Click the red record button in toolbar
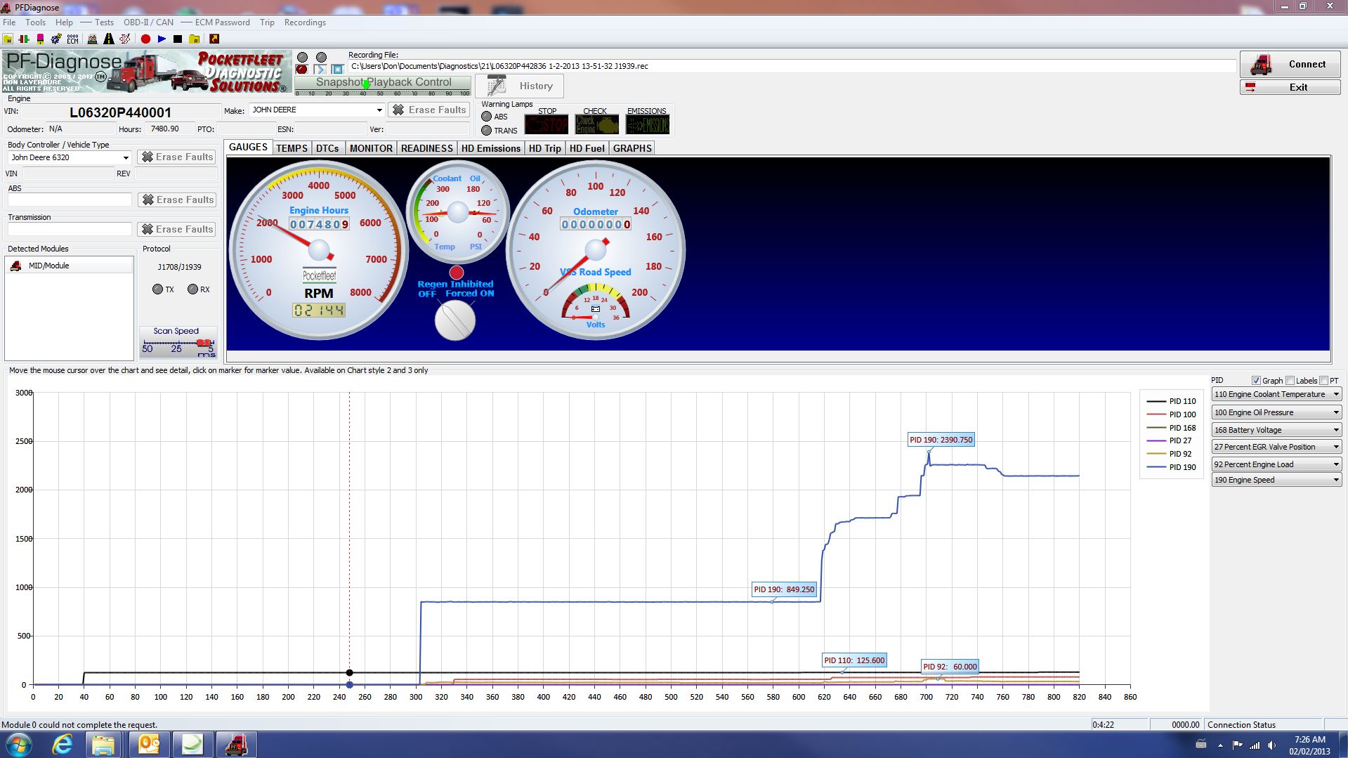This screenshot has height=758, width=1348. pos(145,39)
